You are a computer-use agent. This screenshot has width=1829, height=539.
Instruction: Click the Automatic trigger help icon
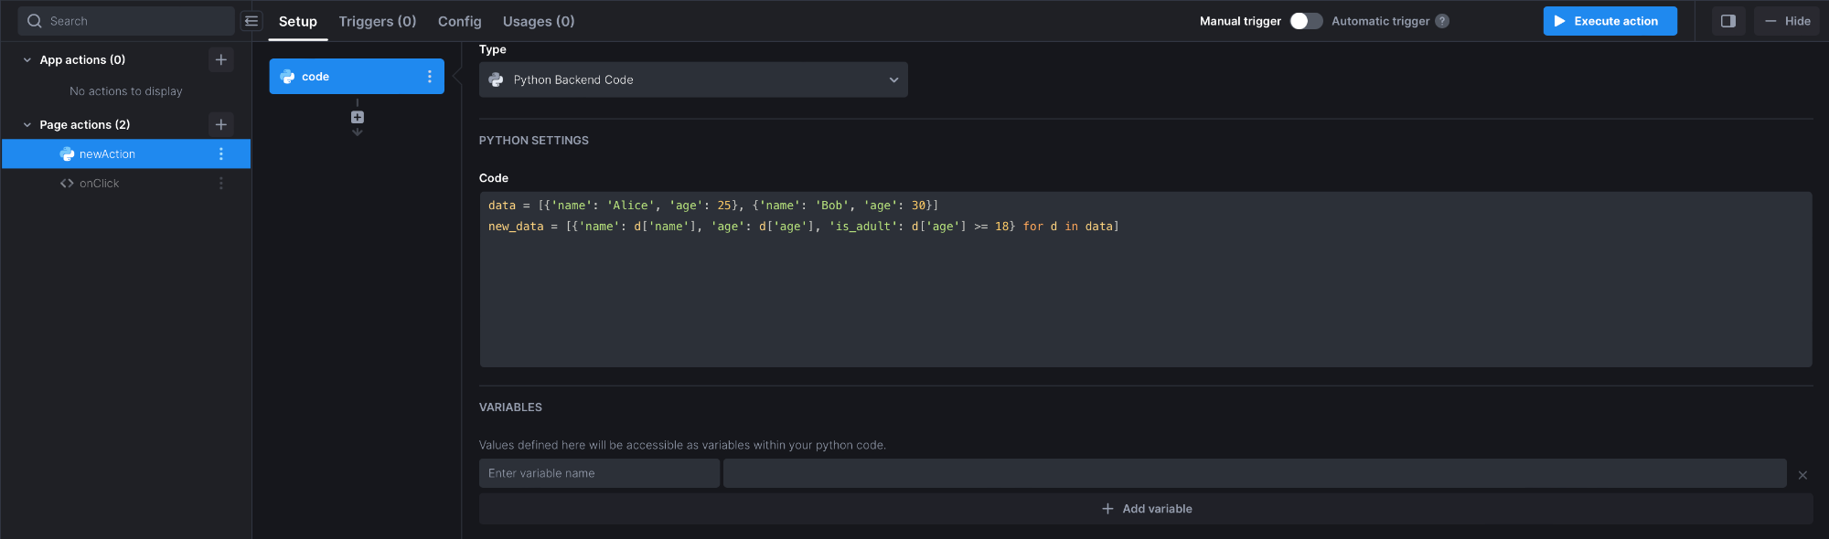coord(1442,21)
